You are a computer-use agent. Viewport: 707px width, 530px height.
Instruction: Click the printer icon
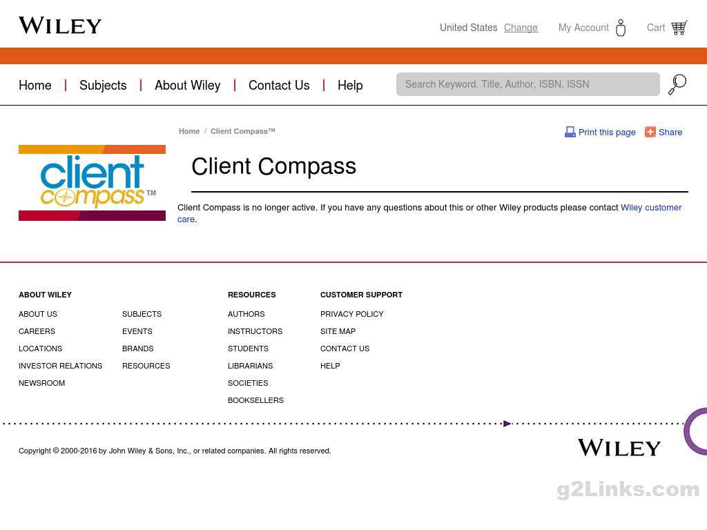[x=570, y=132]
